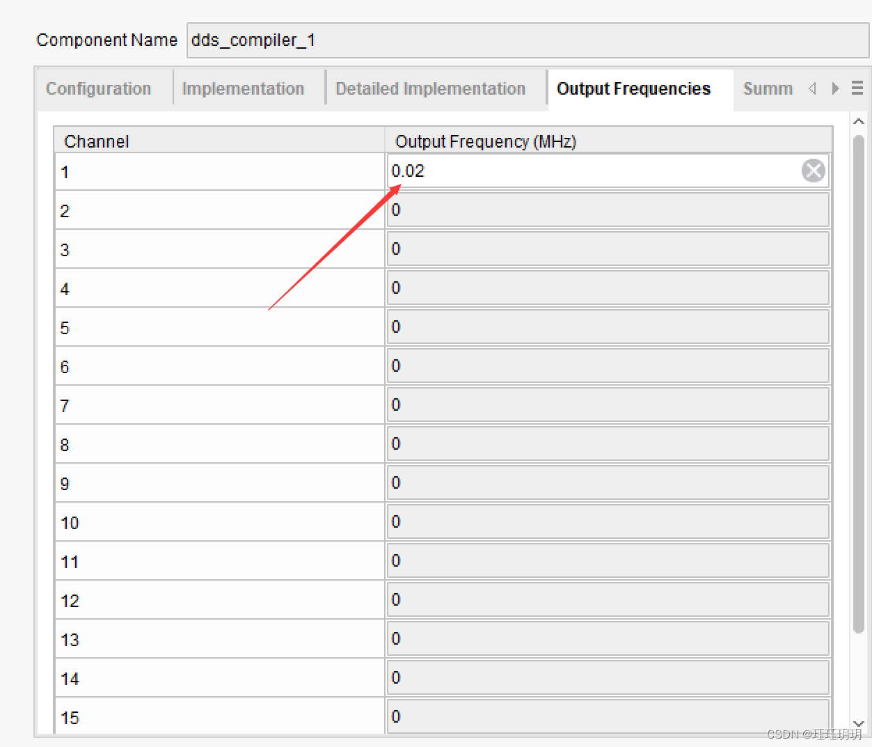The image size is (872, 747).
Task: Select the channel 2 frequency field
Action: click(x=608, y=210)
